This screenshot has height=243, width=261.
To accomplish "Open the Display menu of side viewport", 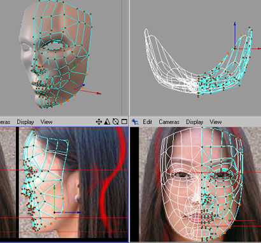I will point(25,122).
